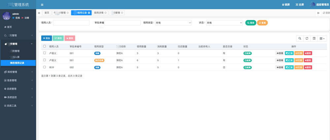Image resolution: width=330 pixels, height=140 pixels.
Task: Toggle the sidebar hamburger menu icon
Action: coord(42,5)
